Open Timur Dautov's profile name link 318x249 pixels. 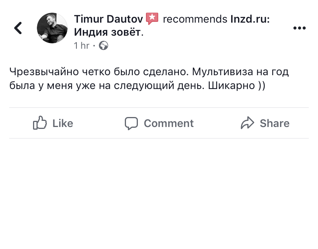pos(108,19)
